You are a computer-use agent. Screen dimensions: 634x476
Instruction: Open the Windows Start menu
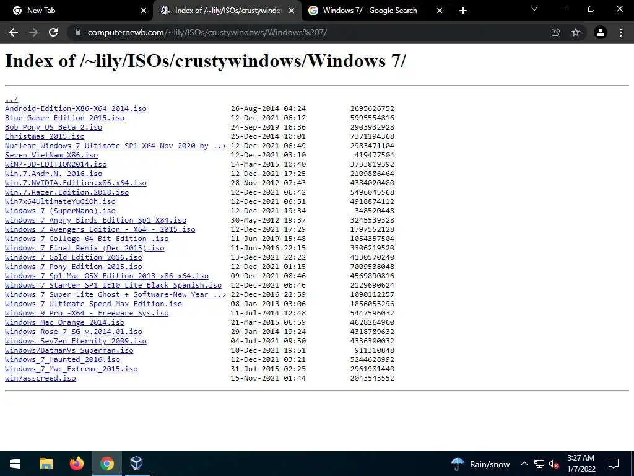(x=15, y=464)
